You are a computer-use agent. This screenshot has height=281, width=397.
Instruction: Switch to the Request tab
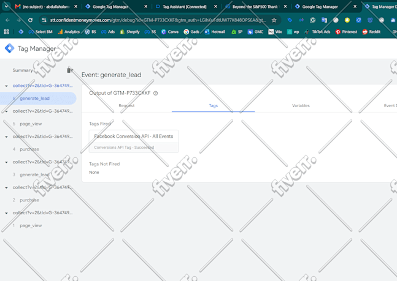point(126,106)
